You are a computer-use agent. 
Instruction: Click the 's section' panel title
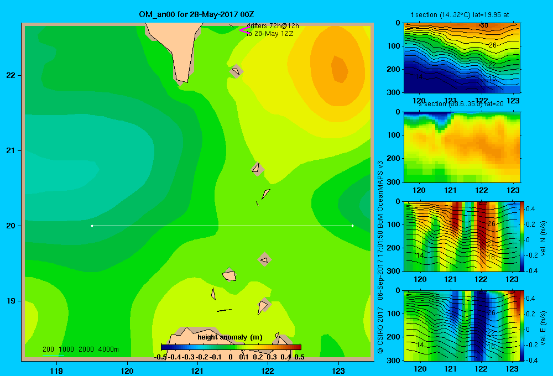[461, 104]
